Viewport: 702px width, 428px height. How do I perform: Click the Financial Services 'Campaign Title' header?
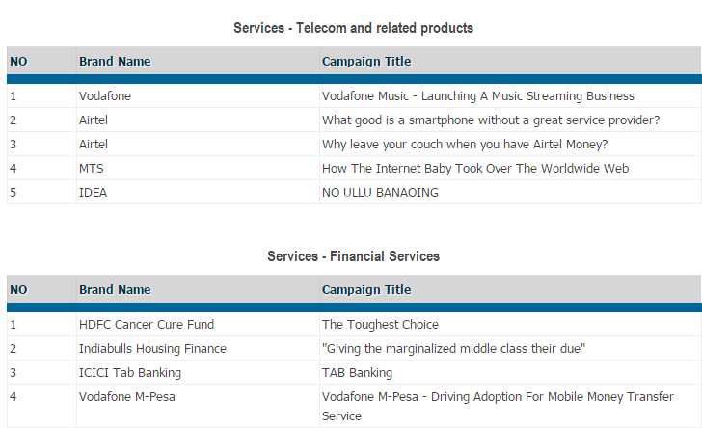[x=366, y=290]
